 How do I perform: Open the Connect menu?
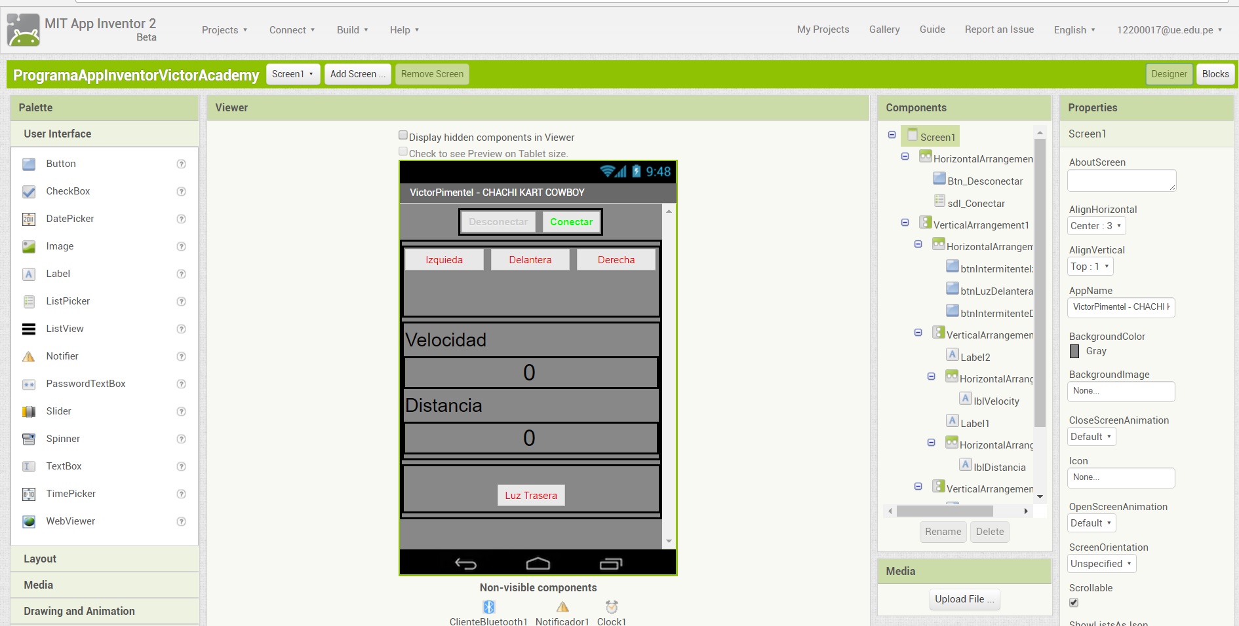point(292,30)
